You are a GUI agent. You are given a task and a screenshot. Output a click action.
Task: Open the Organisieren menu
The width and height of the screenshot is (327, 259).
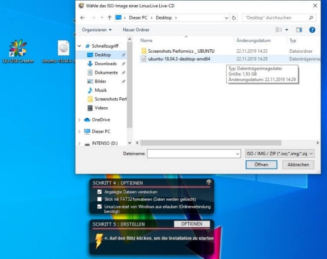(97, 30)
